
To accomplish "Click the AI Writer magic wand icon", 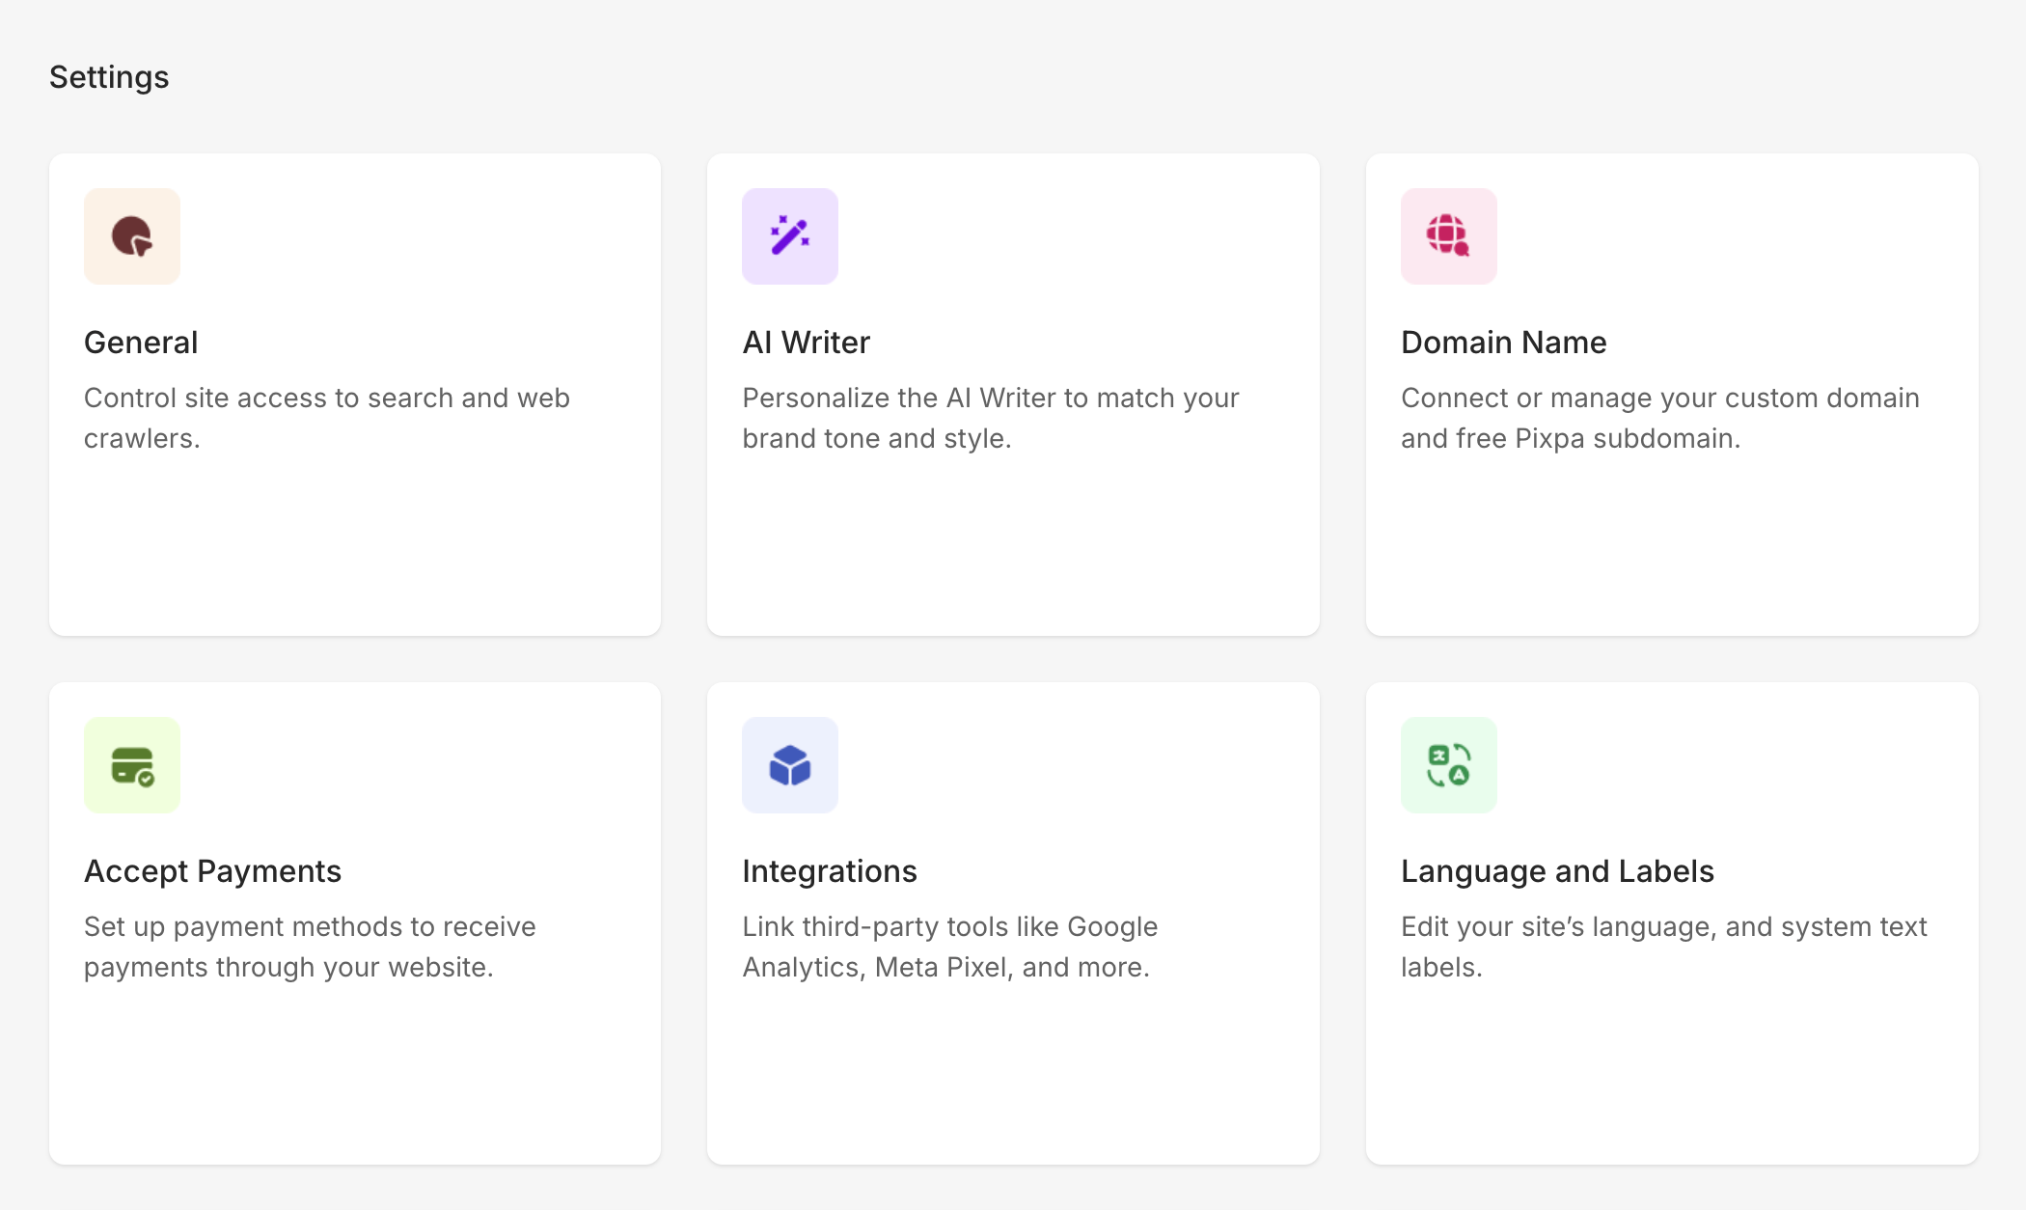I will [790, 236].
